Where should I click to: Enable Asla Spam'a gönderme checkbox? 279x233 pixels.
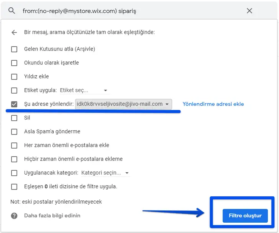[x=14, y=131]
